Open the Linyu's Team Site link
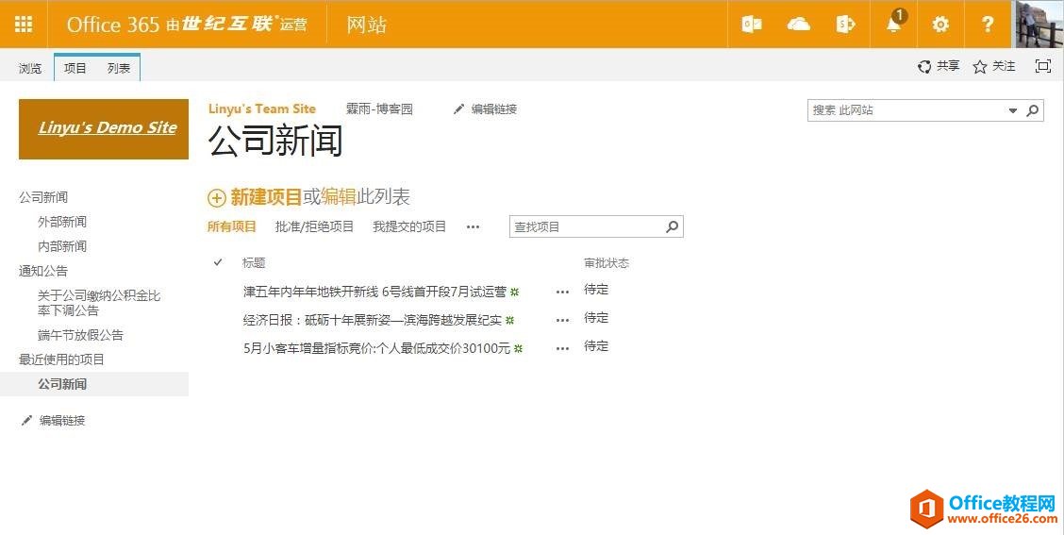 point(262,109)
